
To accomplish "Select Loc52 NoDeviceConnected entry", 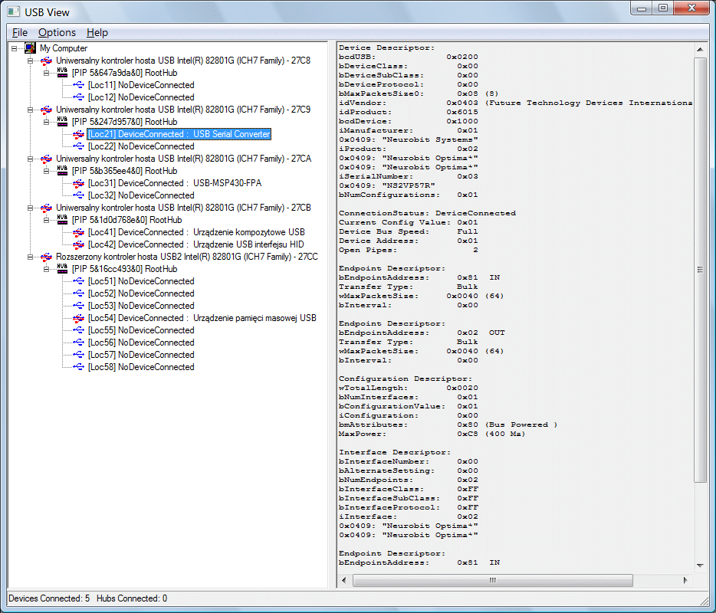I will coord(141,293).
